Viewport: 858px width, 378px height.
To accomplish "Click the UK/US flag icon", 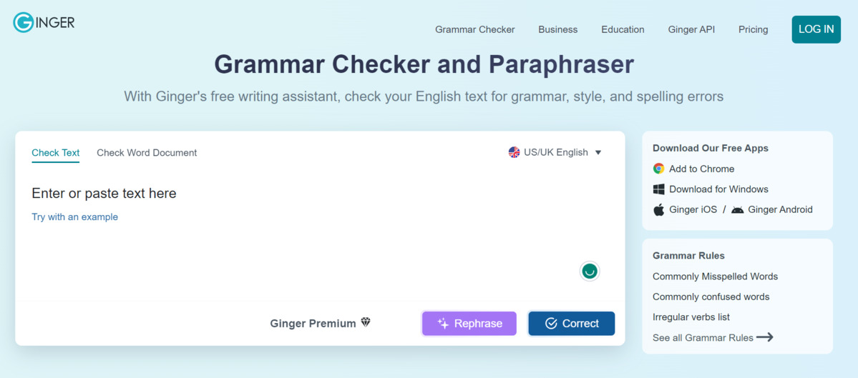I will pyautogui.click(x=514, y=152).
